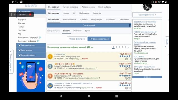Tap the recorder overlay three-dot handle
Viewport: 178px width, 100px height.
[x=11, y=14]
